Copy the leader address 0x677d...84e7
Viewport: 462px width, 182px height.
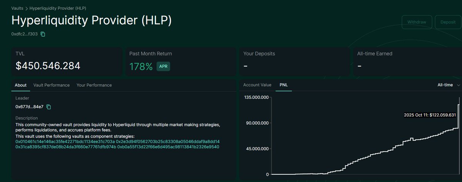[x=49, y=106]
